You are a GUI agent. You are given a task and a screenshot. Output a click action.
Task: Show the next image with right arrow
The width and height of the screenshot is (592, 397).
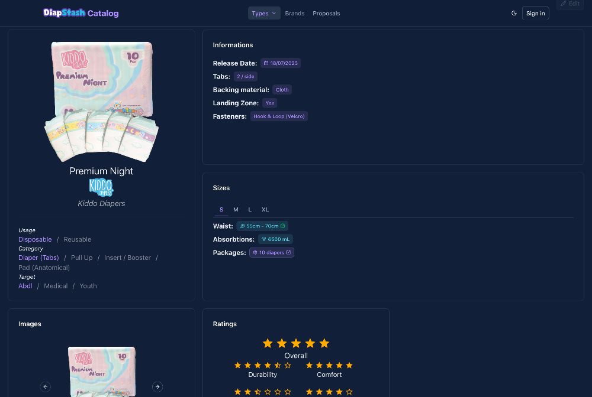[x=157, y=386]
